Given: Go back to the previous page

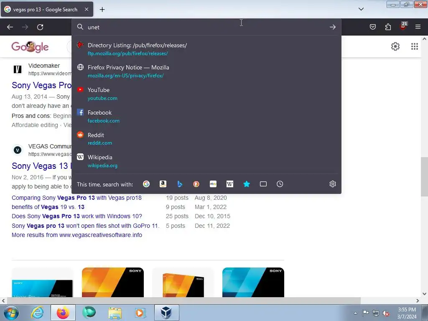Looking at the screenshot, I should [10, 27].
